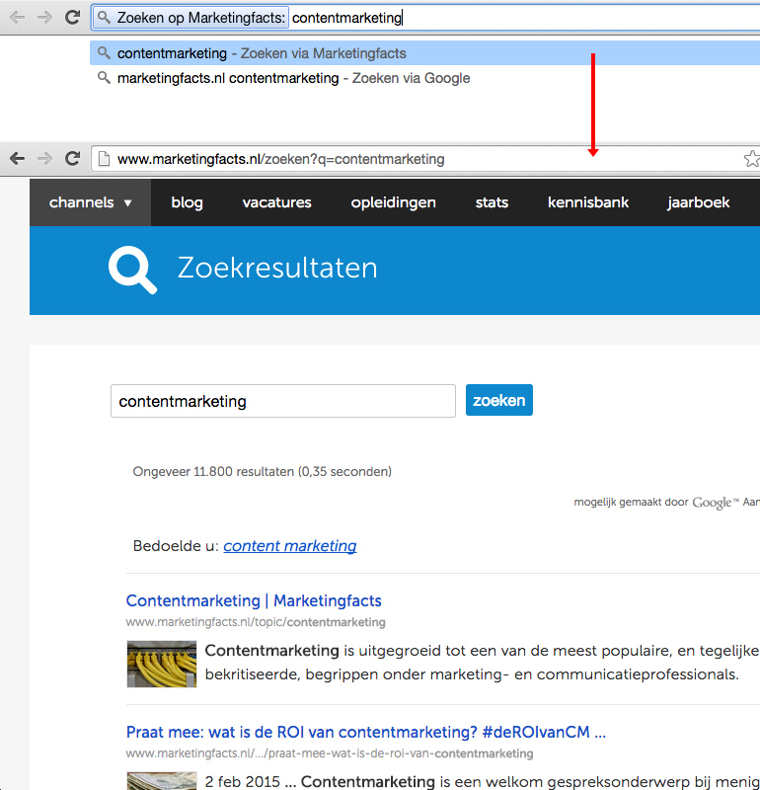Select 'contentmarketing – Zoeken via Marketingfacts' suggestion
This screenshot has height=790, width=760.
point(262,53)
